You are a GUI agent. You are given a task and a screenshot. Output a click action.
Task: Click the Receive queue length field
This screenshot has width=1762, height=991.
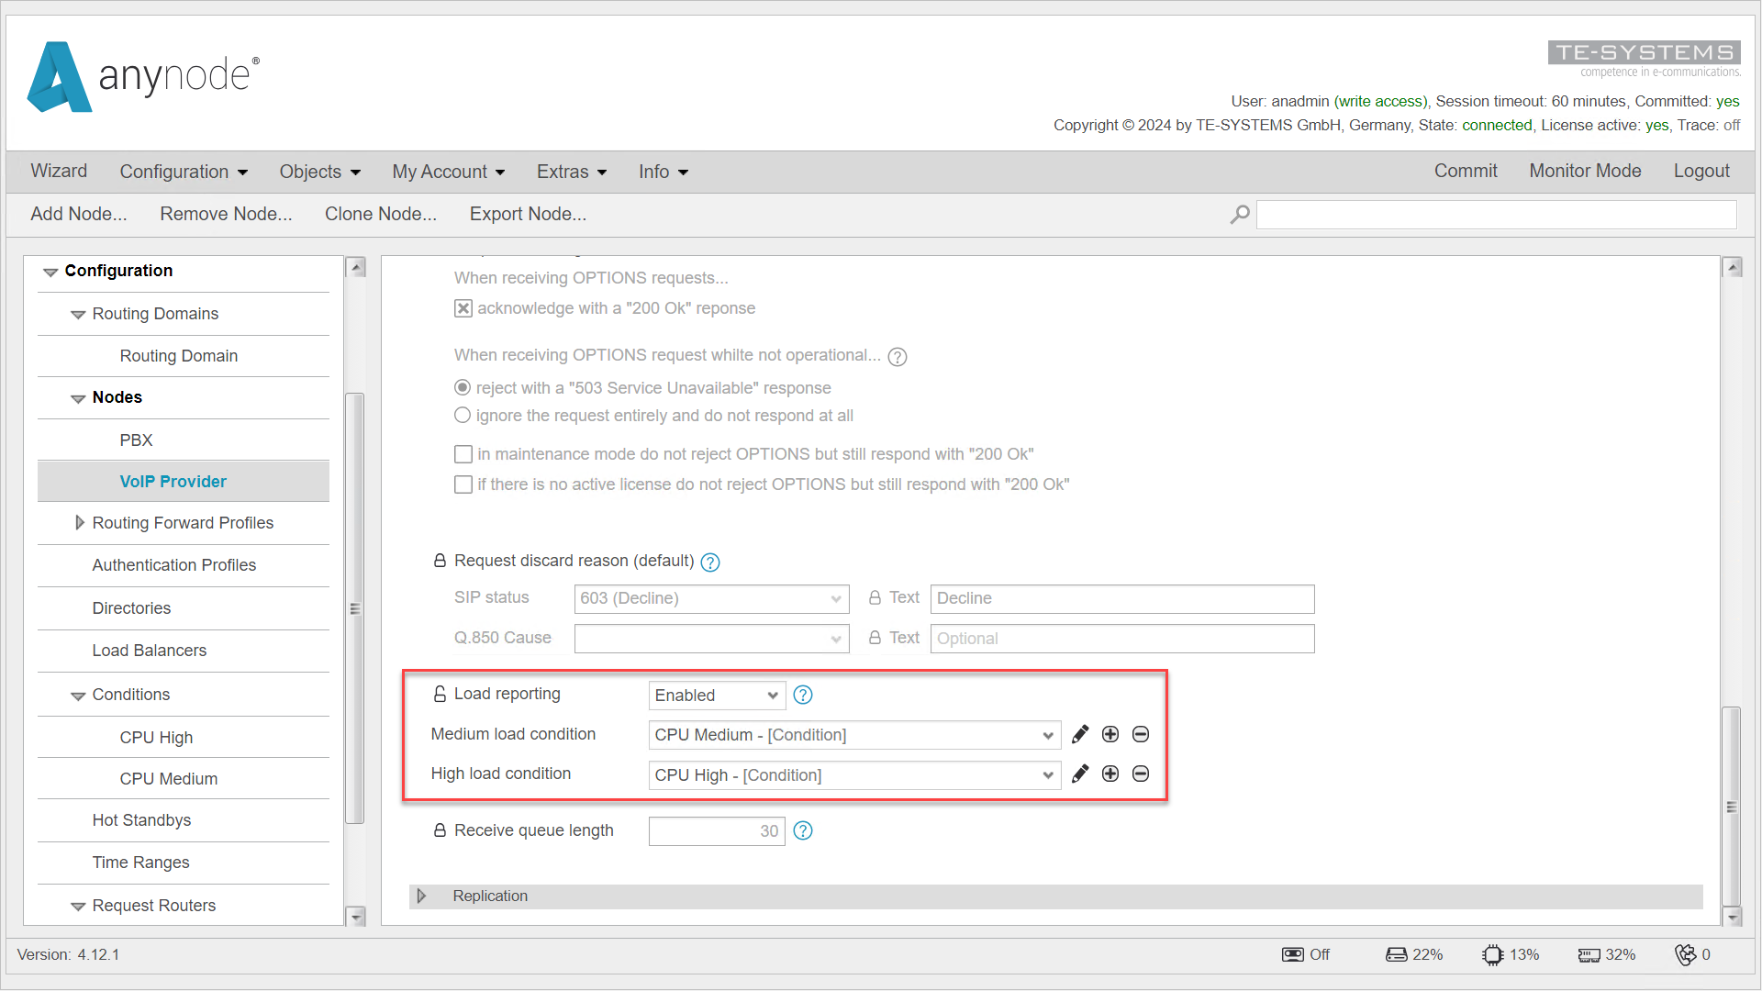[x=717, y=831]
